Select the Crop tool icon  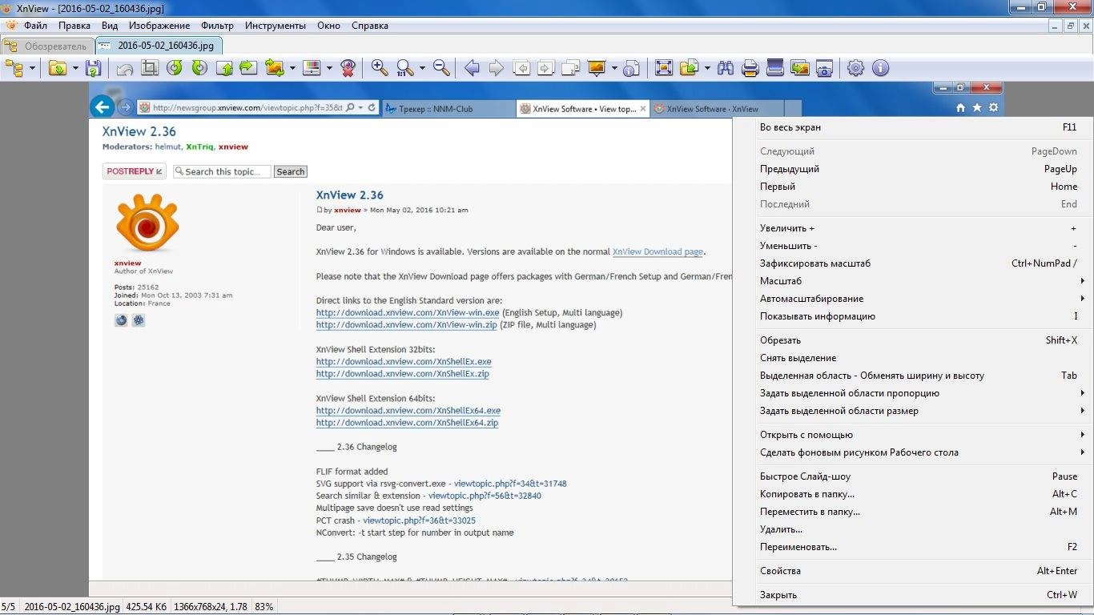click(x=150, y=69)
